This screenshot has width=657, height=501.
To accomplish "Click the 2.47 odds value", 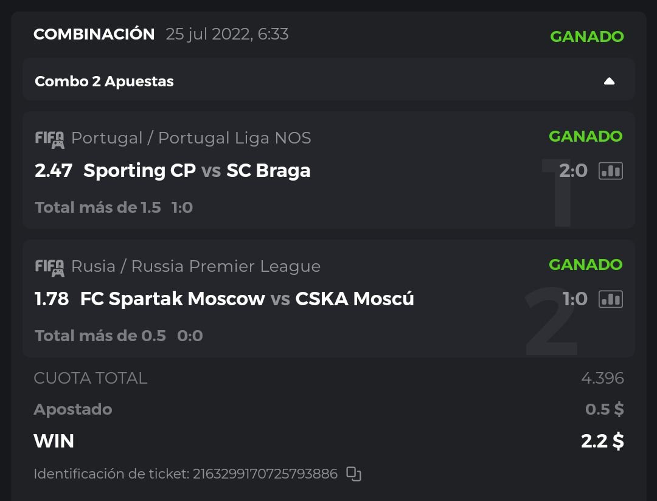I will pyautogui.click(x=54, y=171).
